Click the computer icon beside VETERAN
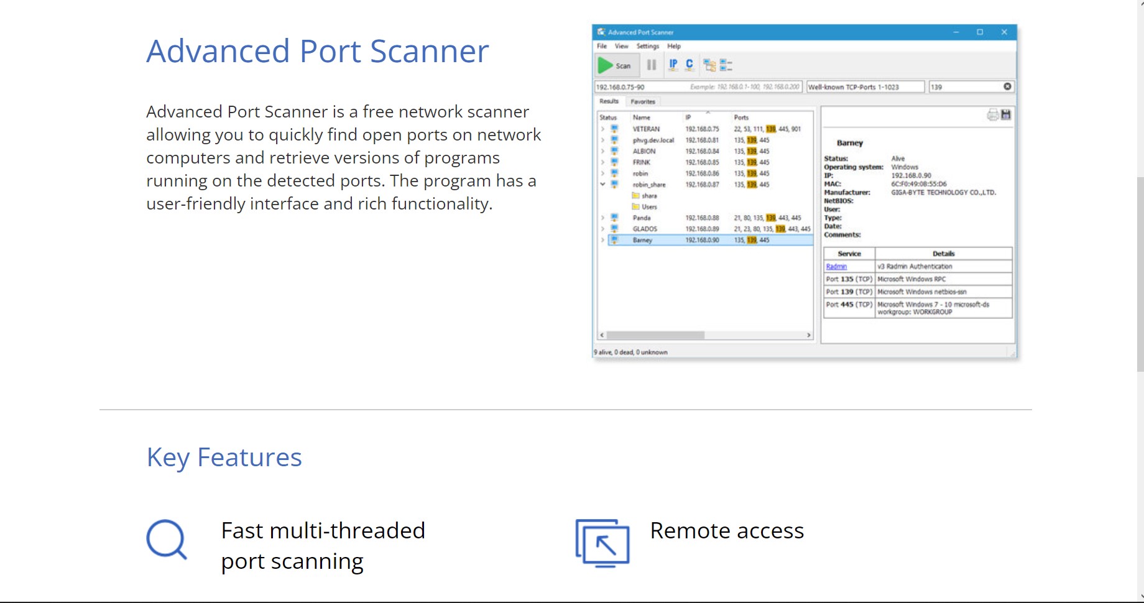The image size is (1144, 603). pyautogui.click(x=614, y=129)
